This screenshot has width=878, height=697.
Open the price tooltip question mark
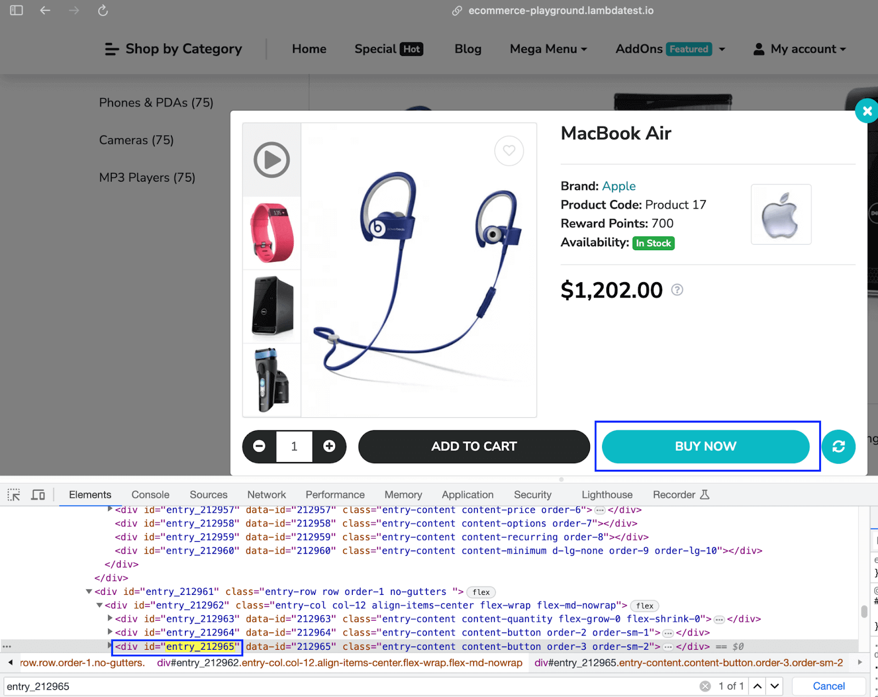pos(677,290)
